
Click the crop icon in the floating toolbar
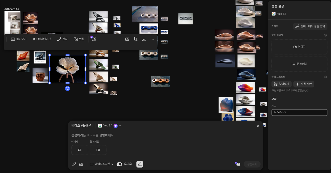click(x=135, y=39)
